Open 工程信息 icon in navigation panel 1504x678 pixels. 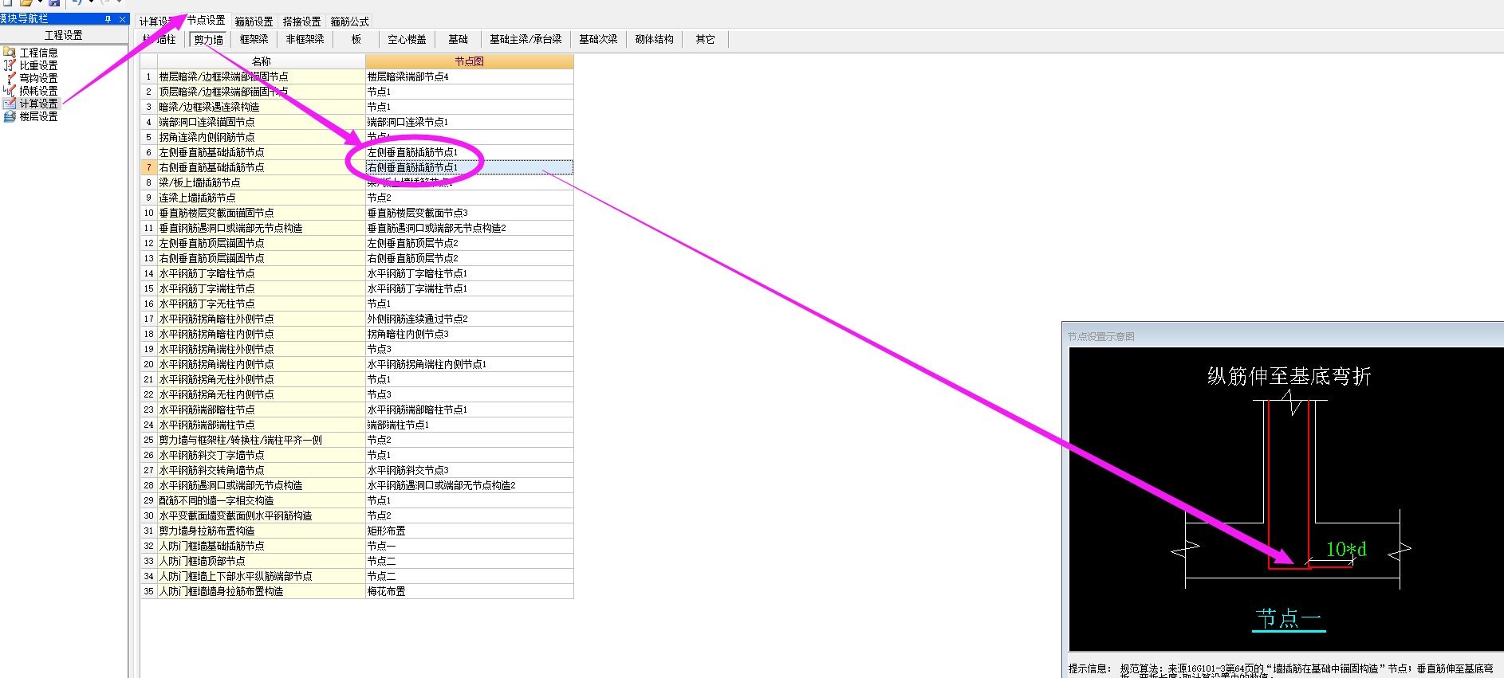point(10,53)
